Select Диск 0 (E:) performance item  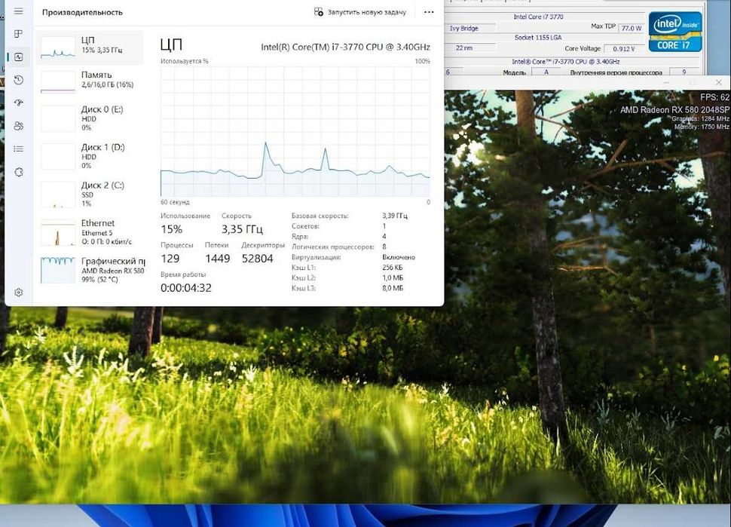point(90,118)
